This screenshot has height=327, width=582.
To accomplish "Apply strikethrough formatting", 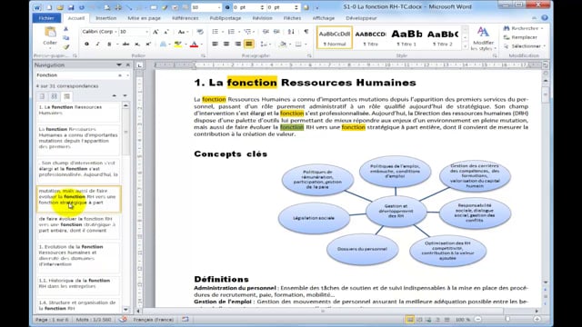I will pyautogui.click(x=125, y=45).
